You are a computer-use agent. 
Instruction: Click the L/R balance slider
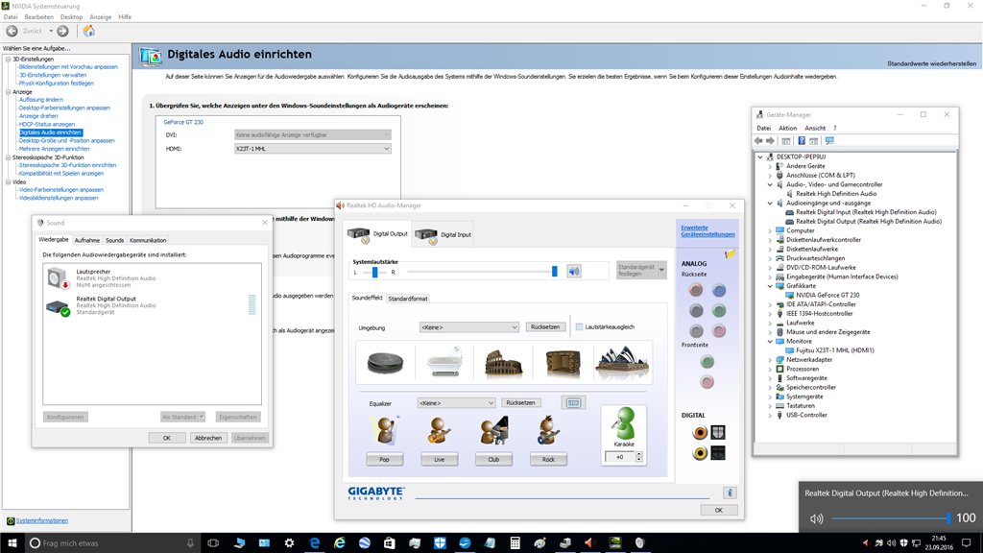point(374,272)
